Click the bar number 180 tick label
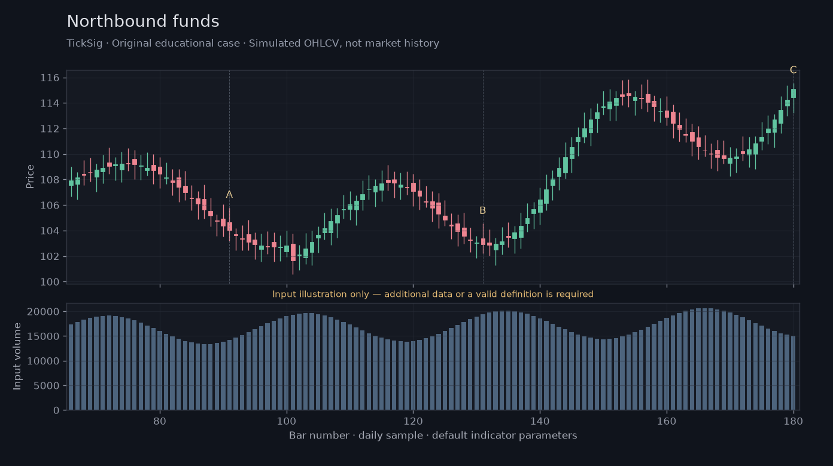Viewport: 833px width, 466px height. tap(794, 420)
